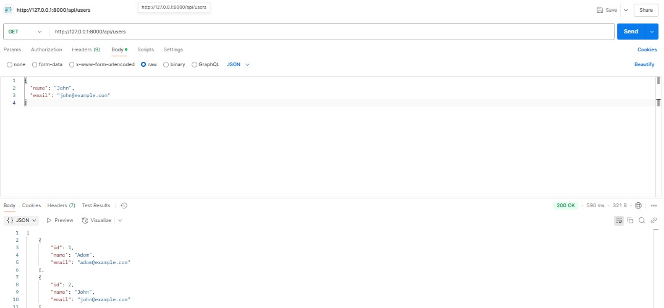This screenshot has height=308, width=664.
Task: Open the Settings tab
Action: click(173, 49)
